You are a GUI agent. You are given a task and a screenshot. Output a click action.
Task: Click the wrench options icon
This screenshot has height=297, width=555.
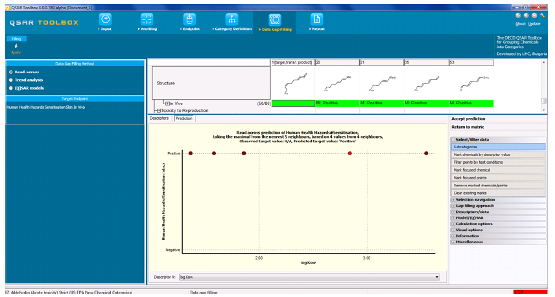click(542, 16)
